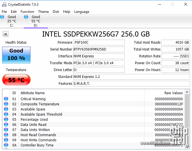The image size is (192, 151).
Task: Click the status orb for Percentage Used row
Action: coord(6,119)
